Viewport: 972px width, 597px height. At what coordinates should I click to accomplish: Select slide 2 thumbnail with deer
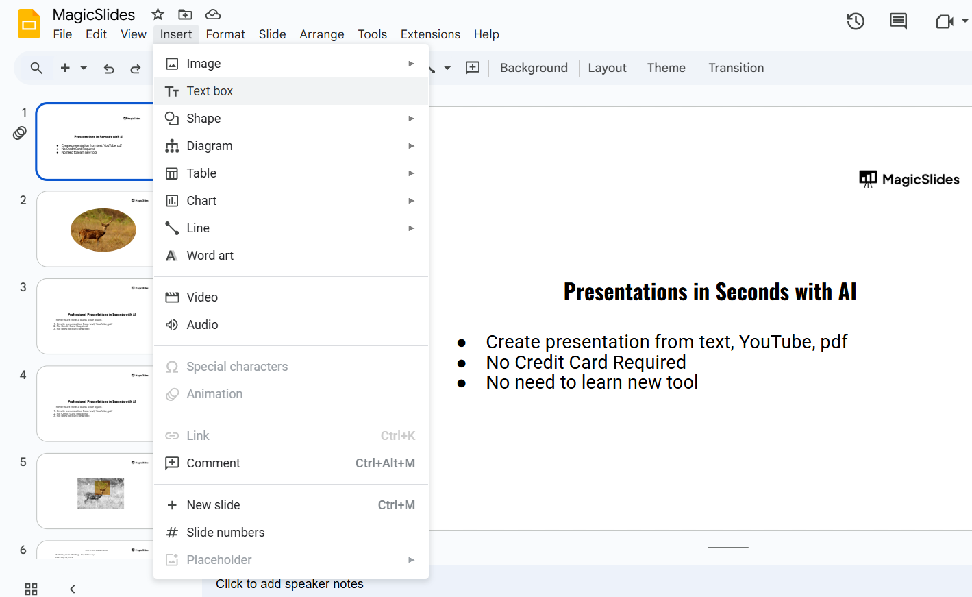click(x=96, y=229)
